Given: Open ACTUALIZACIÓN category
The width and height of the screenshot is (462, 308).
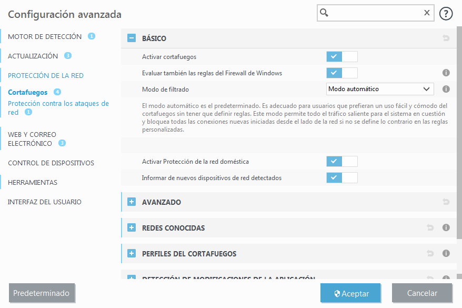Looking at the screenshot, I should click(33, 56).
